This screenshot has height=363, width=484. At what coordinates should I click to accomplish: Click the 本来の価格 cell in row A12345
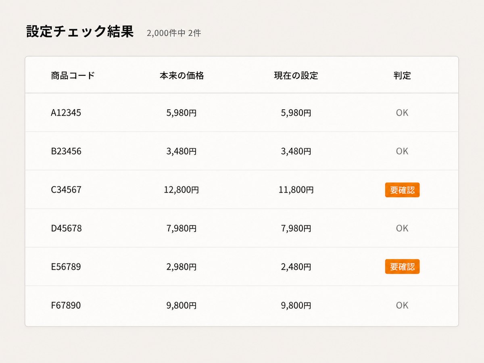tap(181, 113)
